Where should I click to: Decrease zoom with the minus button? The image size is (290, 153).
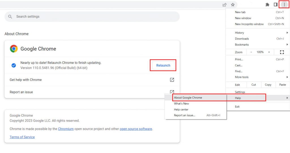[x=251, y=52]
